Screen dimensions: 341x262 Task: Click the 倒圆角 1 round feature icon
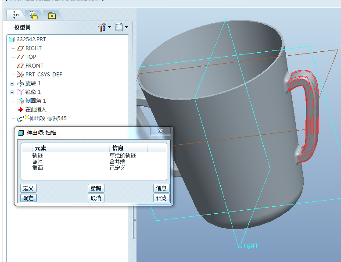(20, 101)
